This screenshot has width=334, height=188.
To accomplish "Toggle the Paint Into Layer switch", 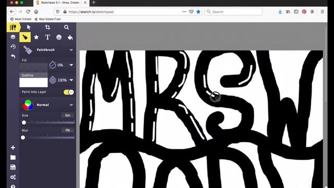I will pyautogui.click(x=68, y=92).
